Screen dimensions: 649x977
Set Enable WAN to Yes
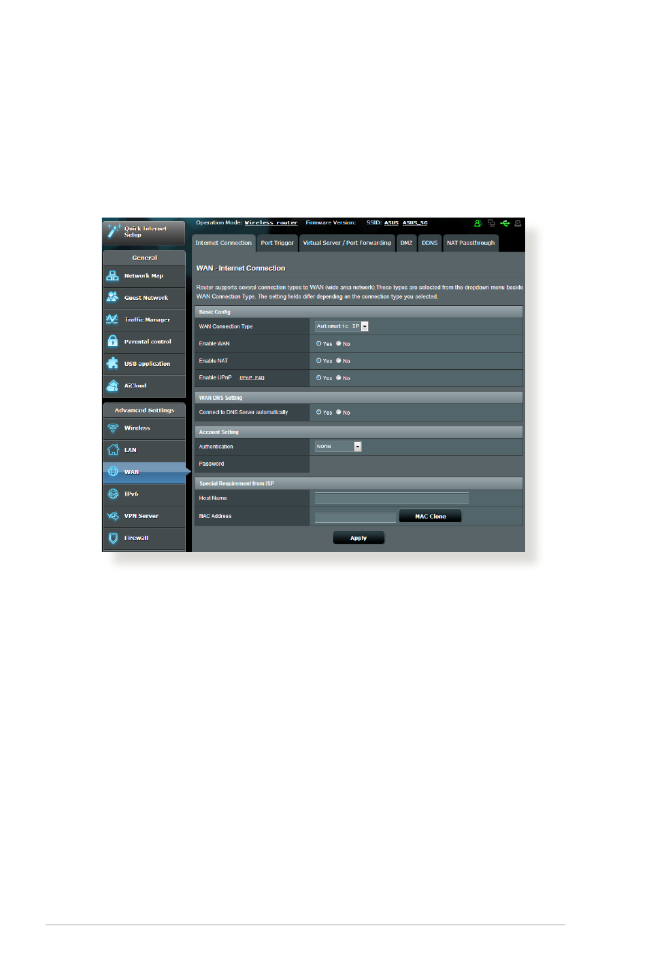318,343
